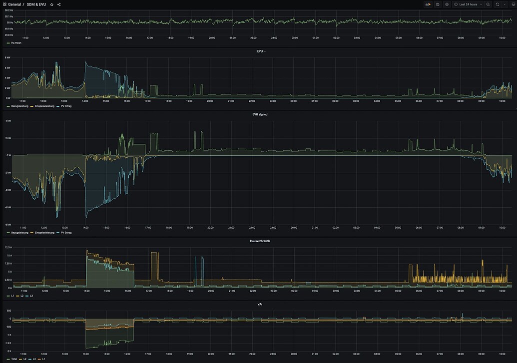The image size is (517, 363).
Task: Open the EVU panel title menu
Action: (259, 51)
